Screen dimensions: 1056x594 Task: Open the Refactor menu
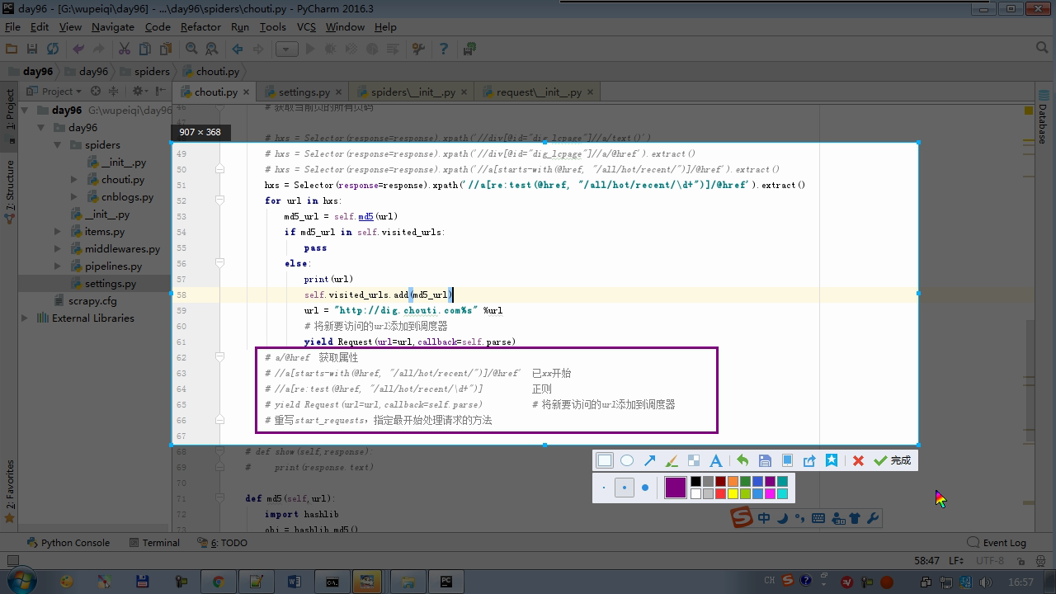tap(200, 26)
